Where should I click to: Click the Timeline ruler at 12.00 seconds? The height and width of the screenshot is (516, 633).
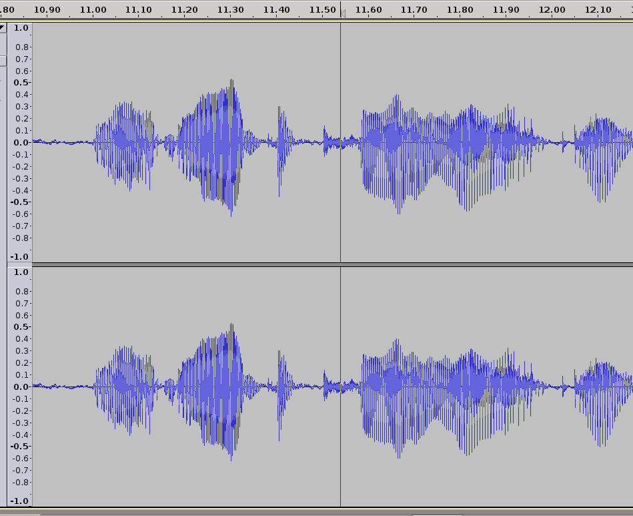(x=554, y=10)
